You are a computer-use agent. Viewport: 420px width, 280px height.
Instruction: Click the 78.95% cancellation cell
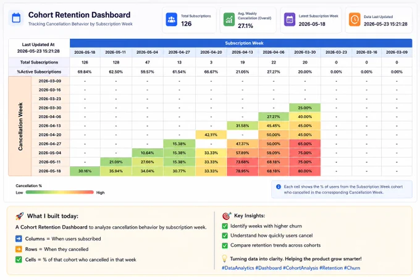[242, 171]
